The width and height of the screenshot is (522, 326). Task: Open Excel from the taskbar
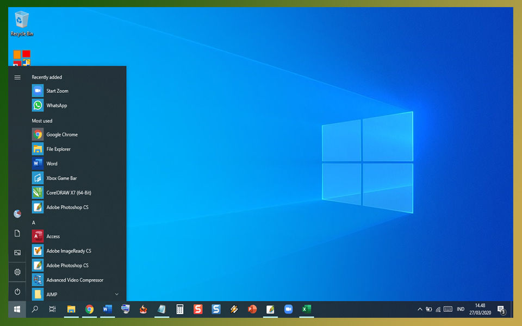point(306,309)
